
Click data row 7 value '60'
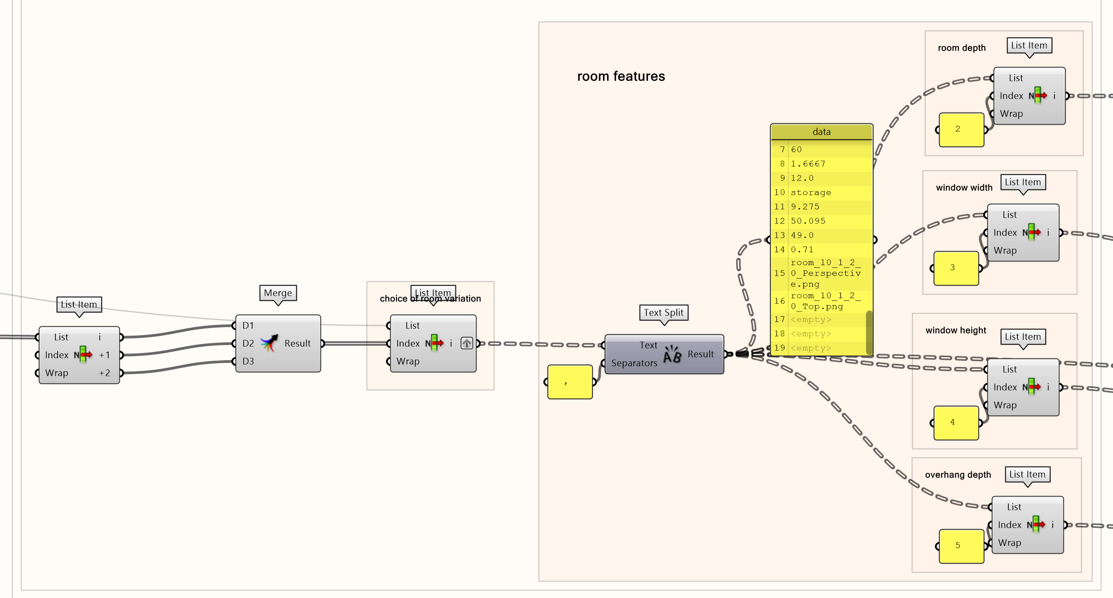click(796, 150)
